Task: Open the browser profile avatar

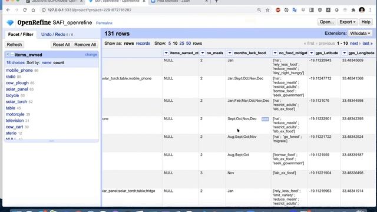Action: pos(362,10)
